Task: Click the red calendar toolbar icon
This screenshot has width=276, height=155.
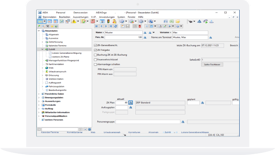Action: [93, 22]
